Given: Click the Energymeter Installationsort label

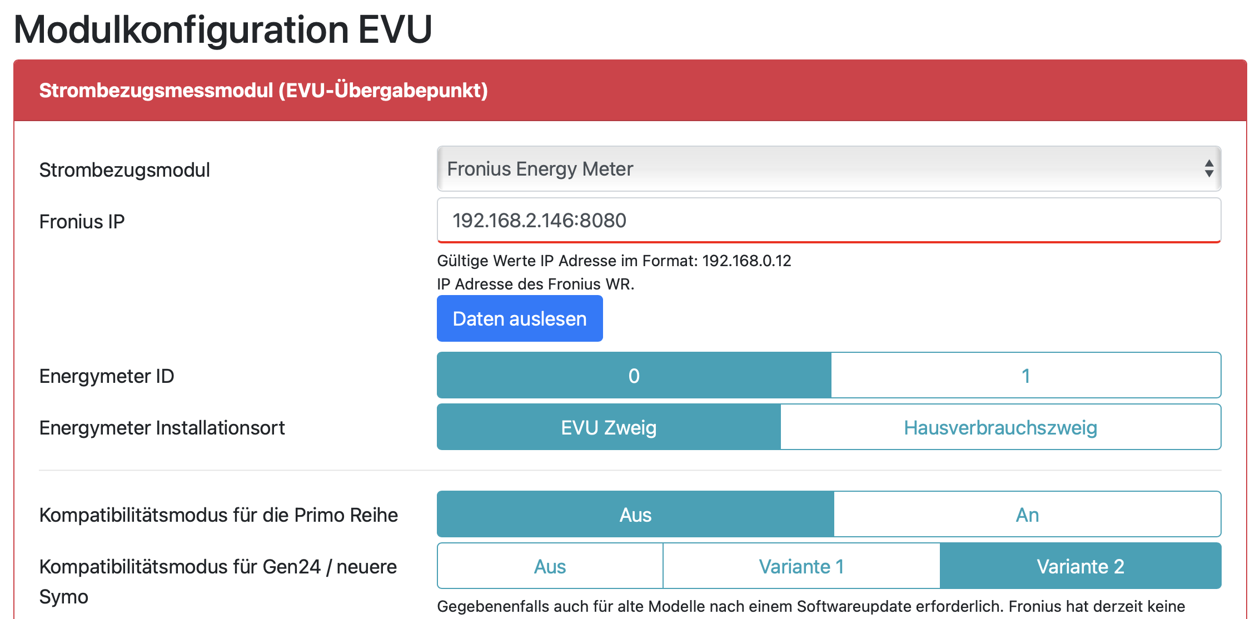Looking at the screenshot, I should 162,428.
